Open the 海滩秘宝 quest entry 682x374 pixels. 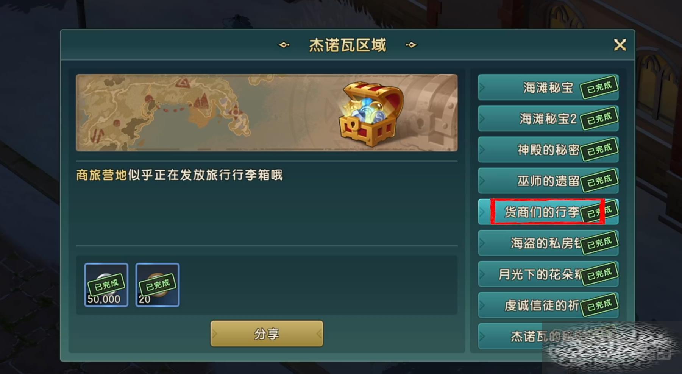click(x=548, y=87)
